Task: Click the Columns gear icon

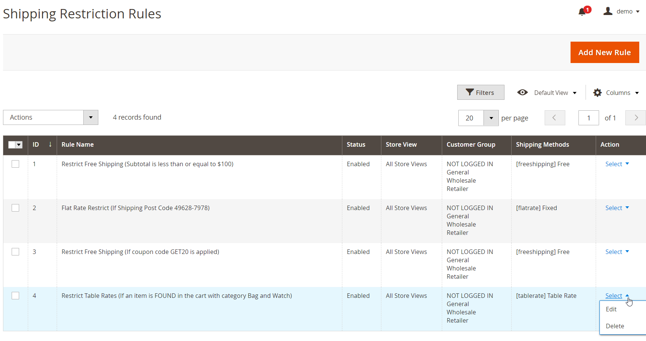Action: (x=597, y=93)
